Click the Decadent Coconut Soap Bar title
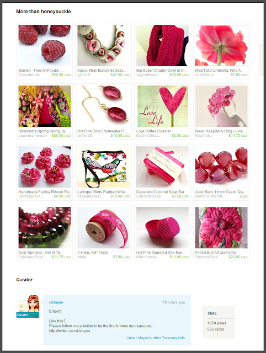The height and width of the screenshot is (353, 266). (x=160, y=192)
